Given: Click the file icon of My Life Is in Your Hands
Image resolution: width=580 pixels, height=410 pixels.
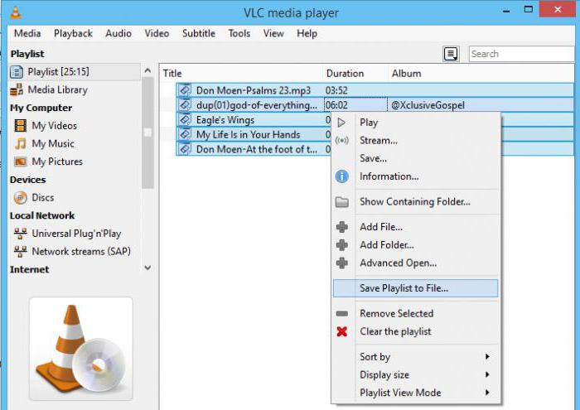Looking at the screenshot, I should click(x=185, y=134).
